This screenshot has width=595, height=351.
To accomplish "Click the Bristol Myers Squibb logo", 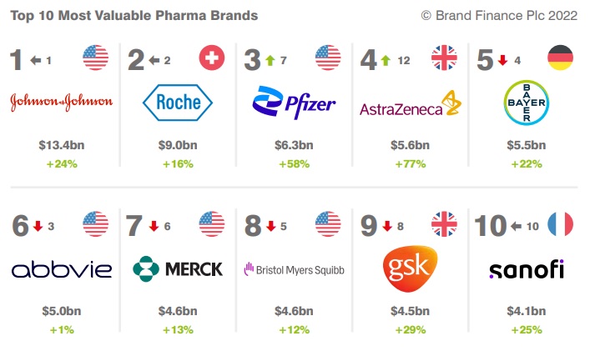I will point(294,269).
